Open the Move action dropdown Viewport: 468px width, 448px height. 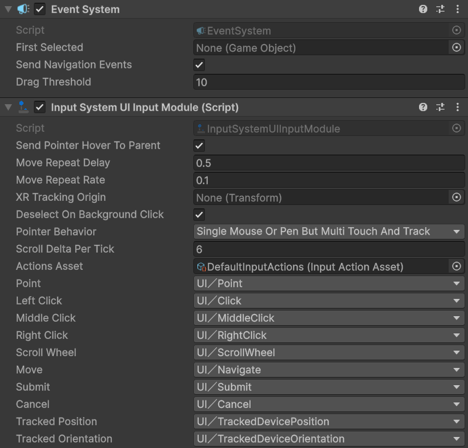pyautogui.click(x=329, y=370)
